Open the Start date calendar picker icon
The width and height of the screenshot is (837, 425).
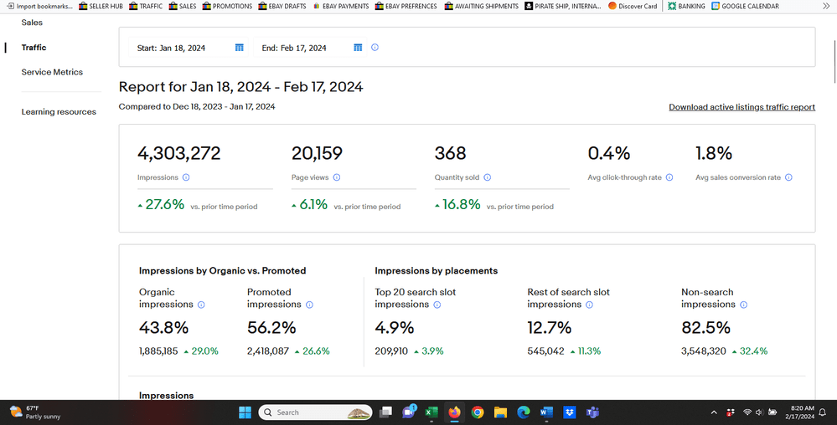(x=239, y=48)
